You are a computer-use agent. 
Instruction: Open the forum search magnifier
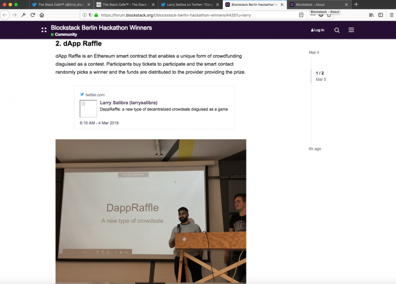click(x=337, y=30)
